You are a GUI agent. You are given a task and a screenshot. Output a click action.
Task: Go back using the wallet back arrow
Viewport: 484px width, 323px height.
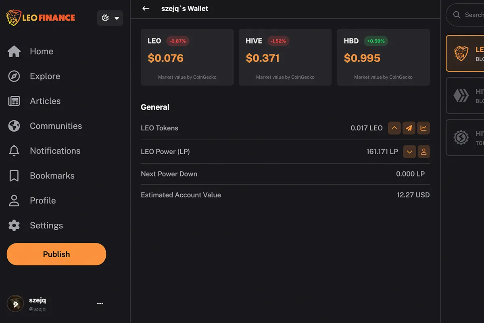pyautogui.click(x=146, y=8)
